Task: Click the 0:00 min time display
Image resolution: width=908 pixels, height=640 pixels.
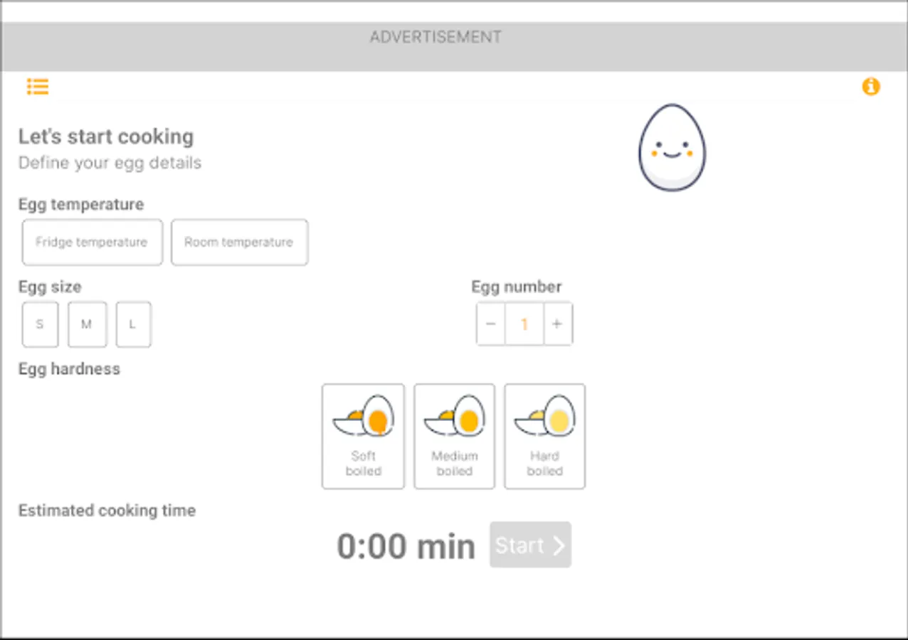Action: (x=406, y=545)
